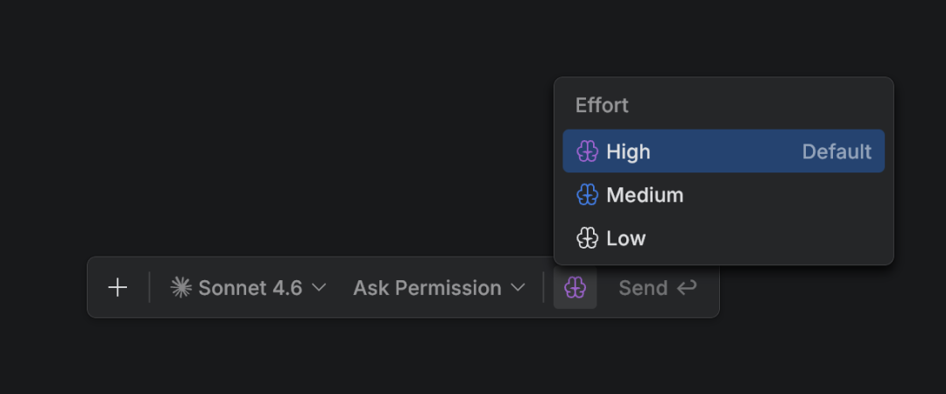Open the Sonnet 4.6 model dropdown
The height and width of the screenshot is (394, 946).
coord(250,287)
